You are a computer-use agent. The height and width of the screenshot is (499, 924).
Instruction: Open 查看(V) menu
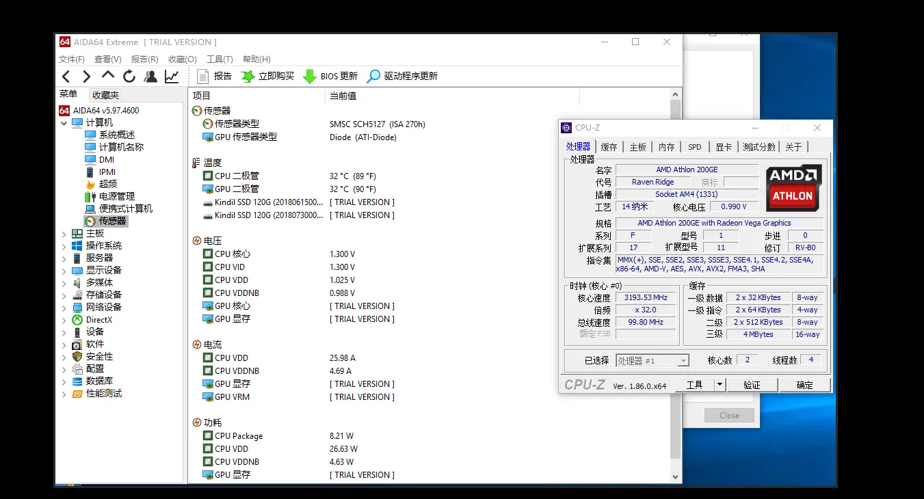[x=108, y=59]
